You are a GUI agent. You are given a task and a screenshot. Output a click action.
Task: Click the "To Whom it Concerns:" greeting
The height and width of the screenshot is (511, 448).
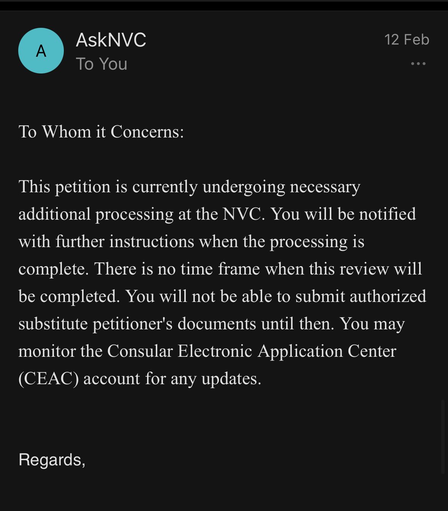tap(101, 132)
